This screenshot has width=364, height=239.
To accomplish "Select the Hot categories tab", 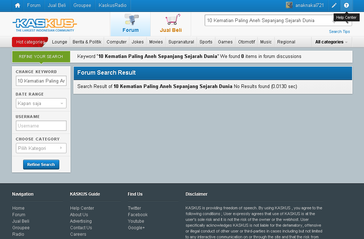I will (x=30, y=42).
